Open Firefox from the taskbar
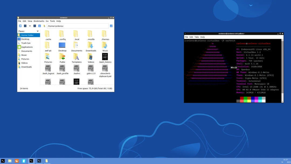This screenshot has width=291, height=164. click(16, 161)
